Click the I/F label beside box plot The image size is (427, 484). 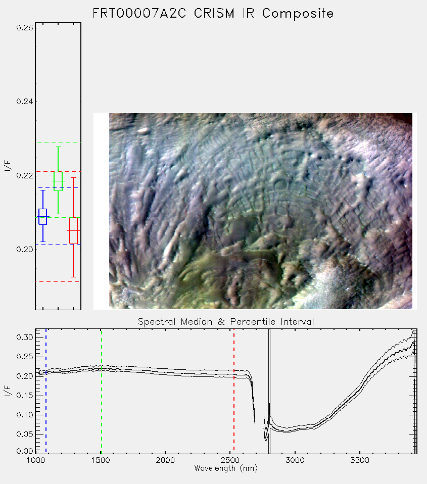(8, 166)
